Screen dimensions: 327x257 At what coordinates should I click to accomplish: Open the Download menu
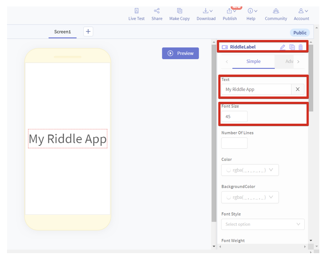(x=206, y=14)
